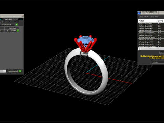Click the METAL WEIGHTS title tab
The image size is (164, 123).
[x=149, y=12]
